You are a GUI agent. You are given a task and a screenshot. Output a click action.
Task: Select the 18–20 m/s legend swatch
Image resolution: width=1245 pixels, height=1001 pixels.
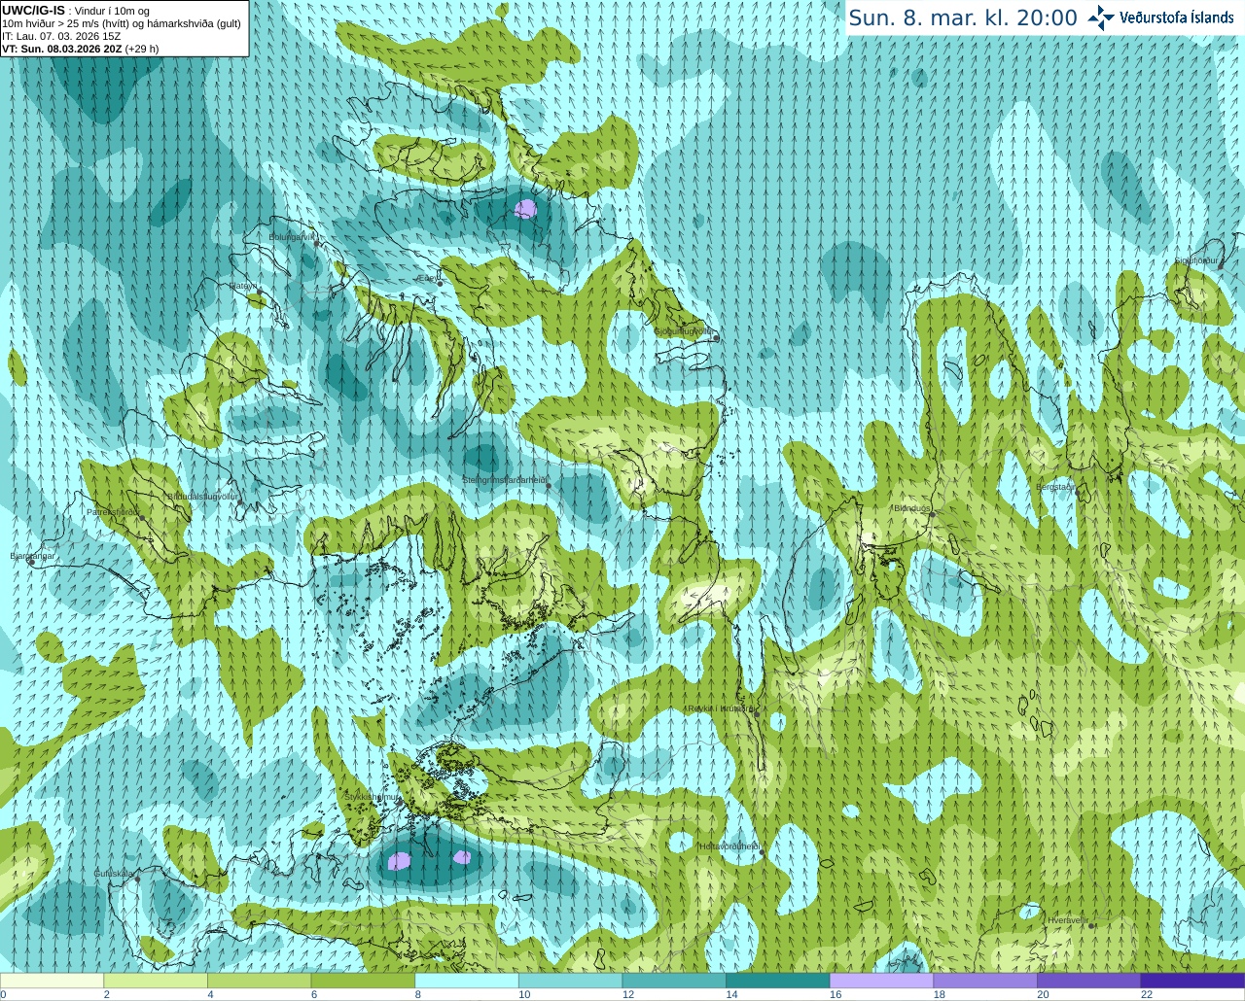tap(985, 981)
